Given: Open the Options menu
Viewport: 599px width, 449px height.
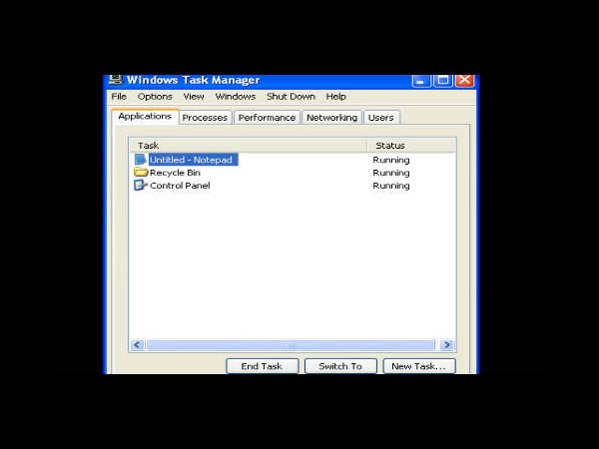Looking at the screenshot, I should coord(155,97).
